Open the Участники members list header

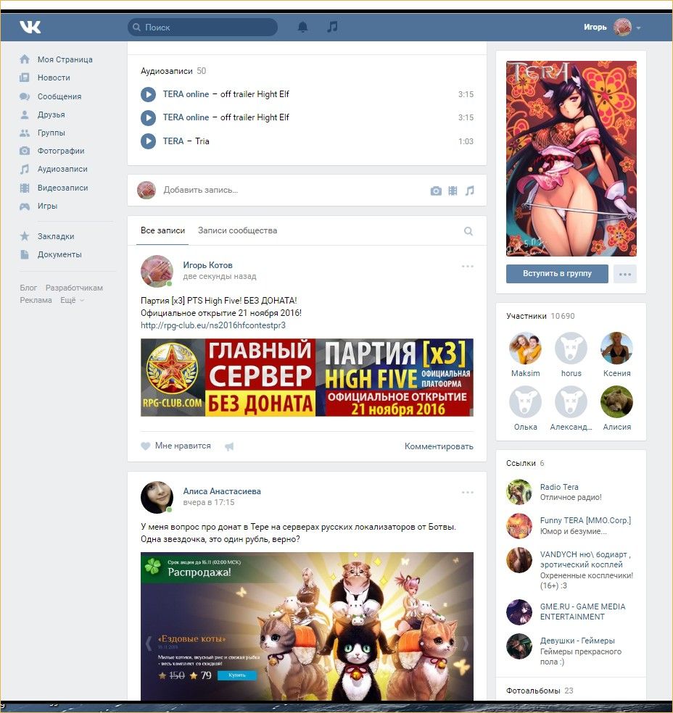point(540,316)
